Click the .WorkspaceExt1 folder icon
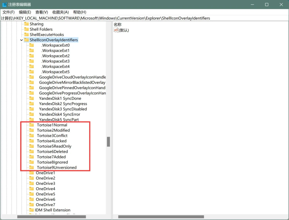This screenshot has width=289, height=220. point(32,51)
